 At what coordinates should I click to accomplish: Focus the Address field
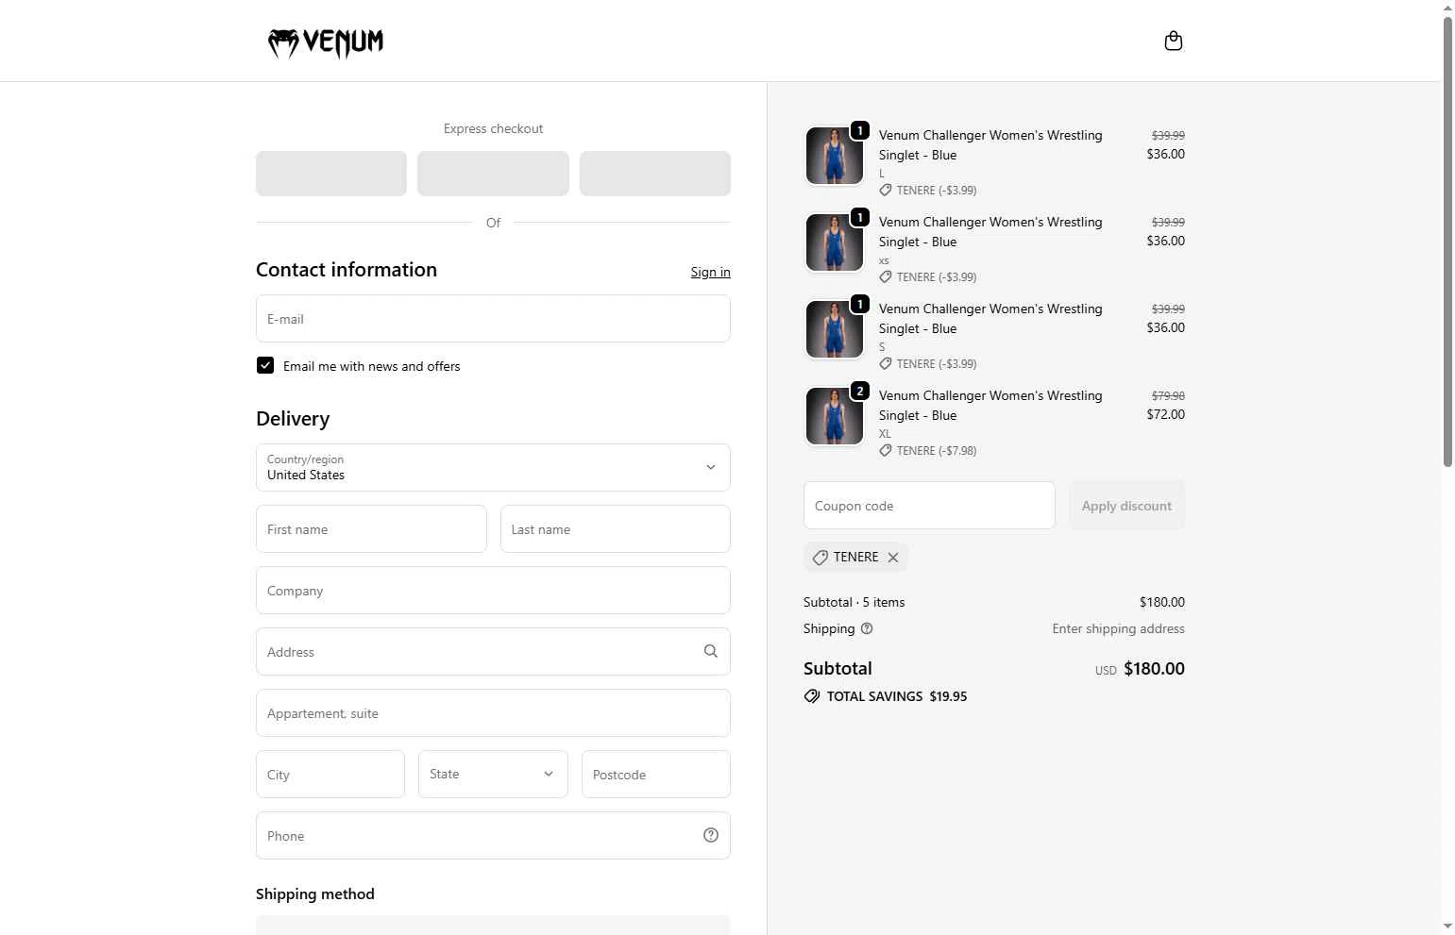pos(493,651)
